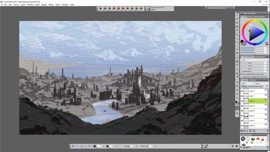Toggle Color variability from Audio Input
This screenshot has width=270, height=152.
tap(241, 74)
